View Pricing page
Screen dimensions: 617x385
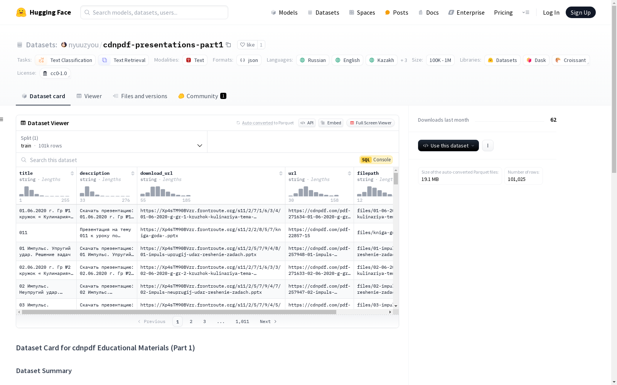coord(503,12)
